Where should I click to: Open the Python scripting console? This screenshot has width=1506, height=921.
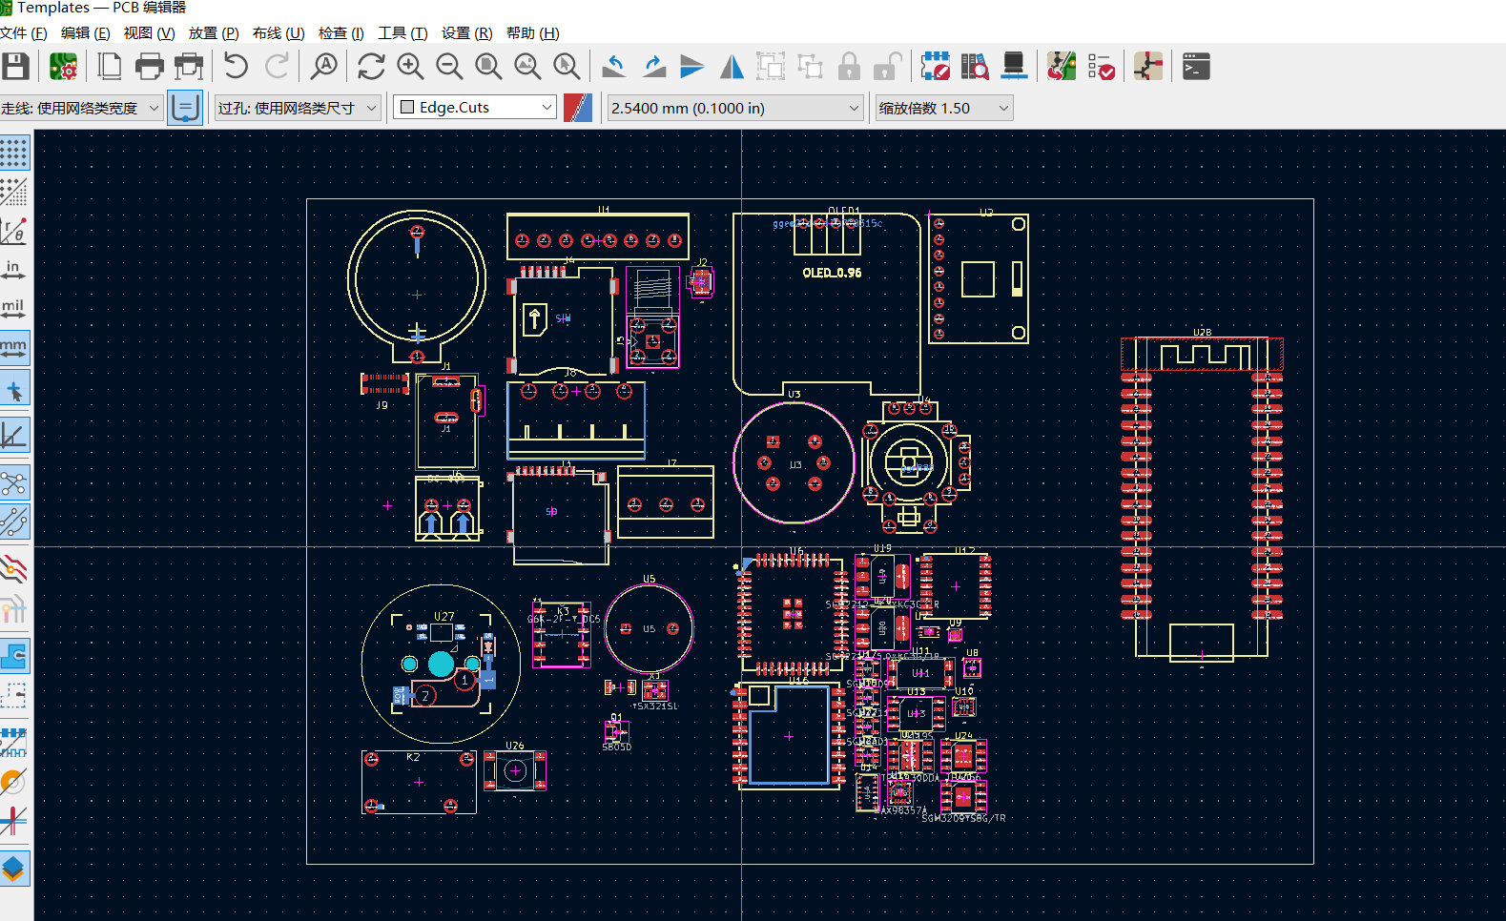[x=1196, y=67]
